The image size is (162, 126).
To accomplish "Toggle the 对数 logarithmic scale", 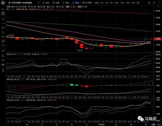I will (153, 125).
